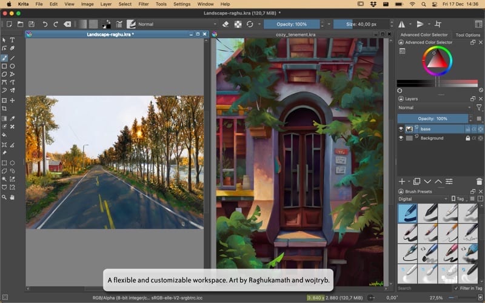
Task: Toggle the Filter in Tag checkbox
Action: pos(456,288)
